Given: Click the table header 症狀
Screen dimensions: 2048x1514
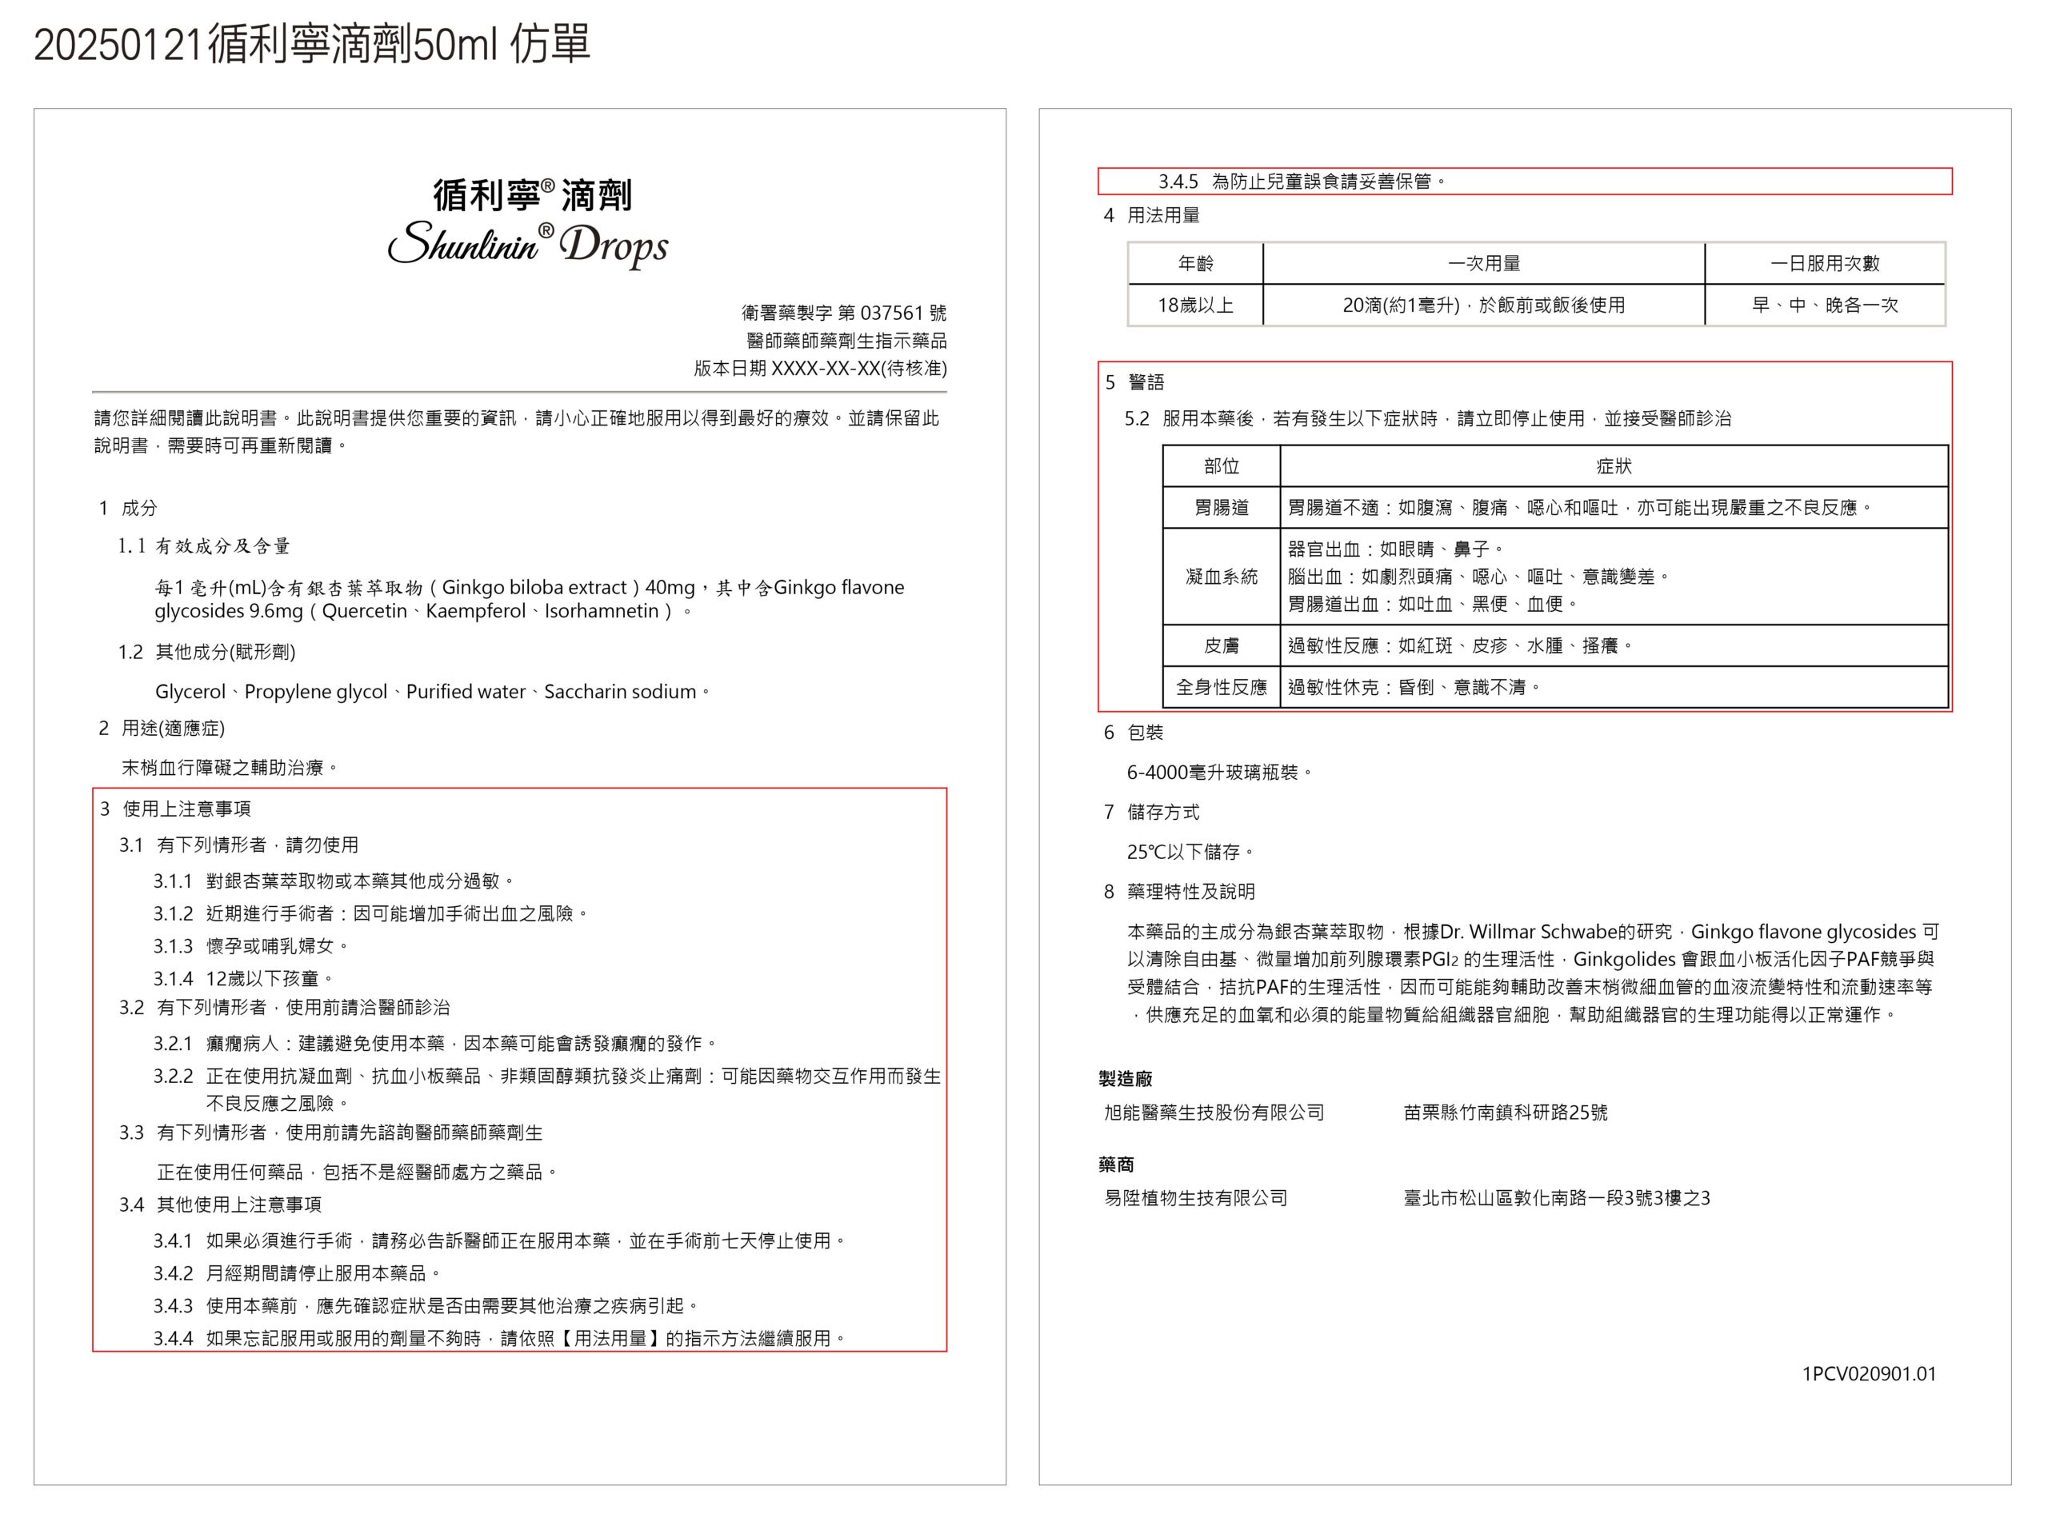Looking at the screenshot, I should (1614, 466).
